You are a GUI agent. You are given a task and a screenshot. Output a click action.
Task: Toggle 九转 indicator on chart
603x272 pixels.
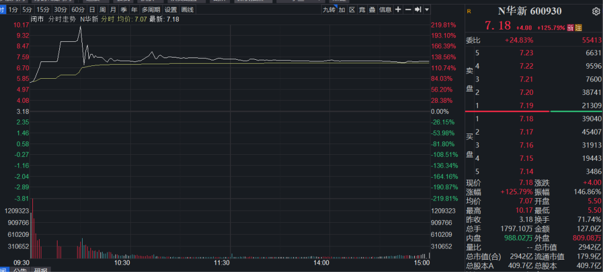tap(329, 9)
